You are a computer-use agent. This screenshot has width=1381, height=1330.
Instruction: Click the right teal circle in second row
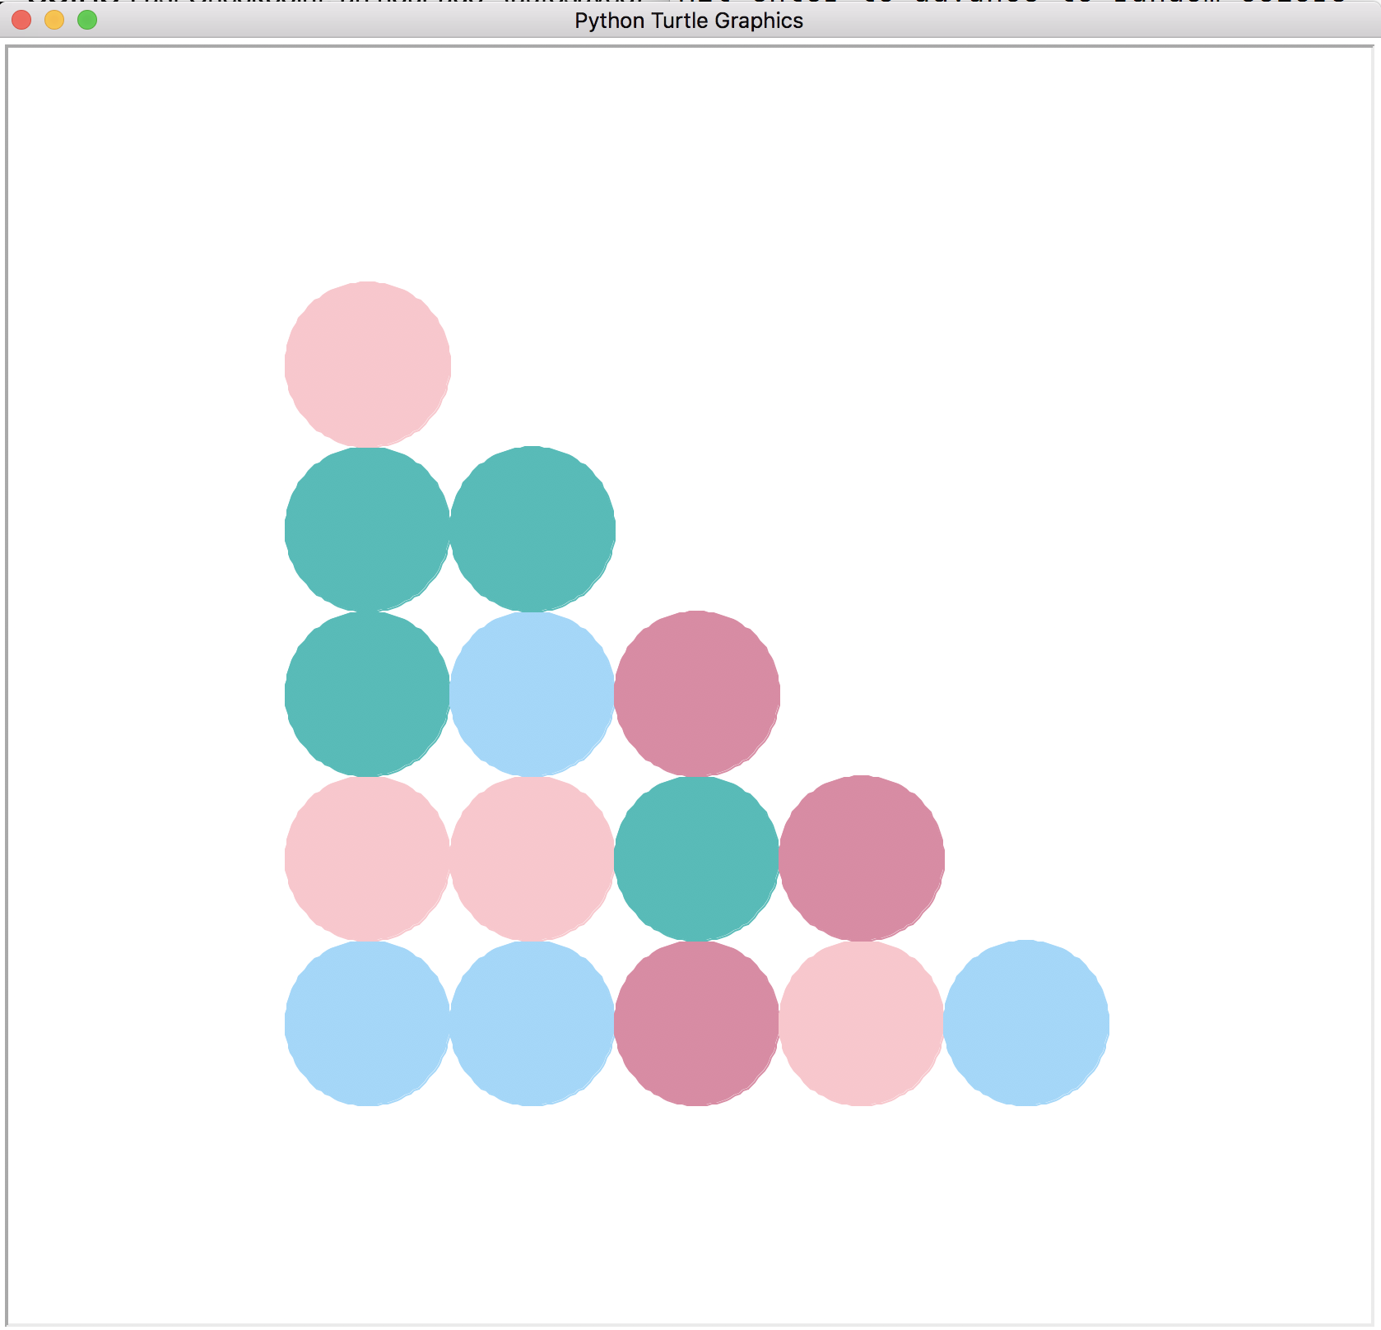[532, 529]
